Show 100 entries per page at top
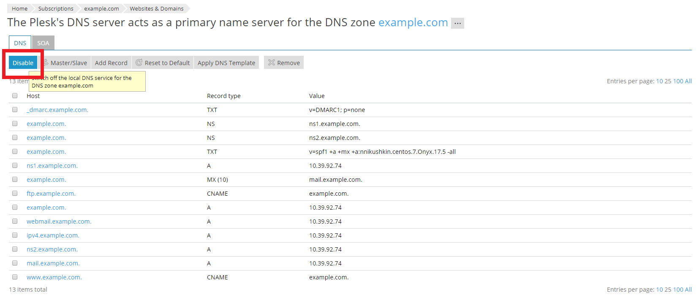 pyautogui.click(x=677, y=81)
